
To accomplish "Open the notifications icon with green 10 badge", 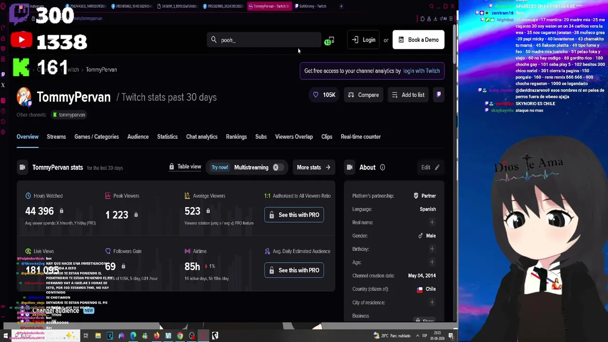I will (x=330, y=41).
